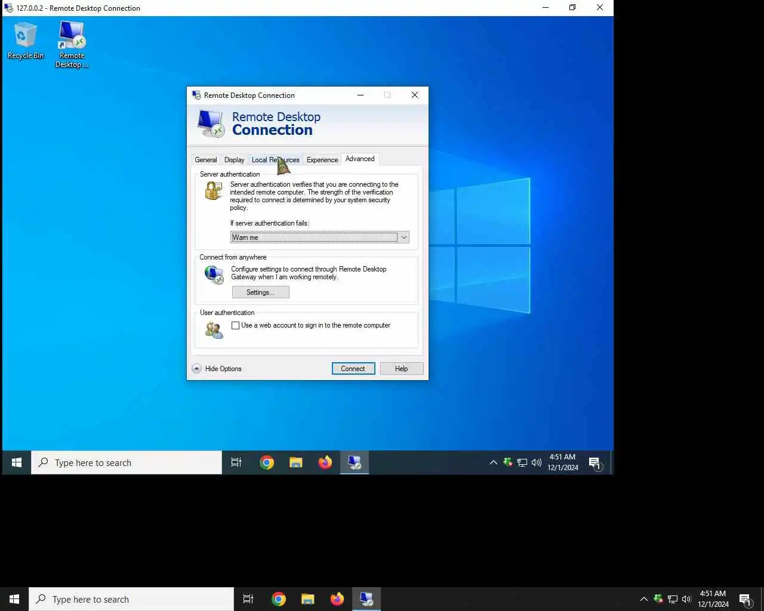Open Help for Remote Desktop Connection

[x=401, y=369]
